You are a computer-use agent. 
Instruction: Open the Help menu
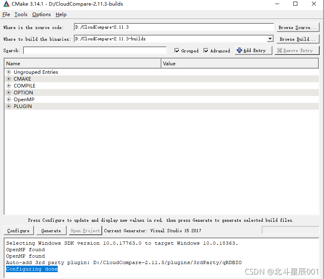coord(61,15)
